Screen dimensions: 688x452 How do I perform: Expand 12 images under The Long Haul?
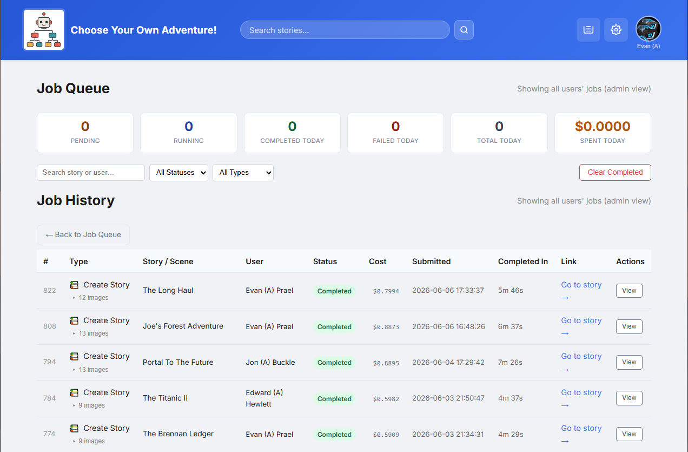point(90,298)
